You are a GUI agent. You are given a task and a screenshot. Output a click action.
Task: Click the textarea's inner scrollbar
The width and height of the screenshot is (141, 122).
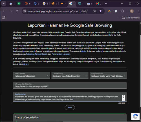coord(123,98)
